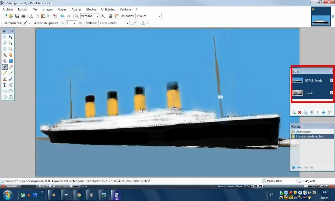Select the Magic Wand tool
Image resolution: width=335 pixels, height=201 pixels.
(x=5, y=55)
